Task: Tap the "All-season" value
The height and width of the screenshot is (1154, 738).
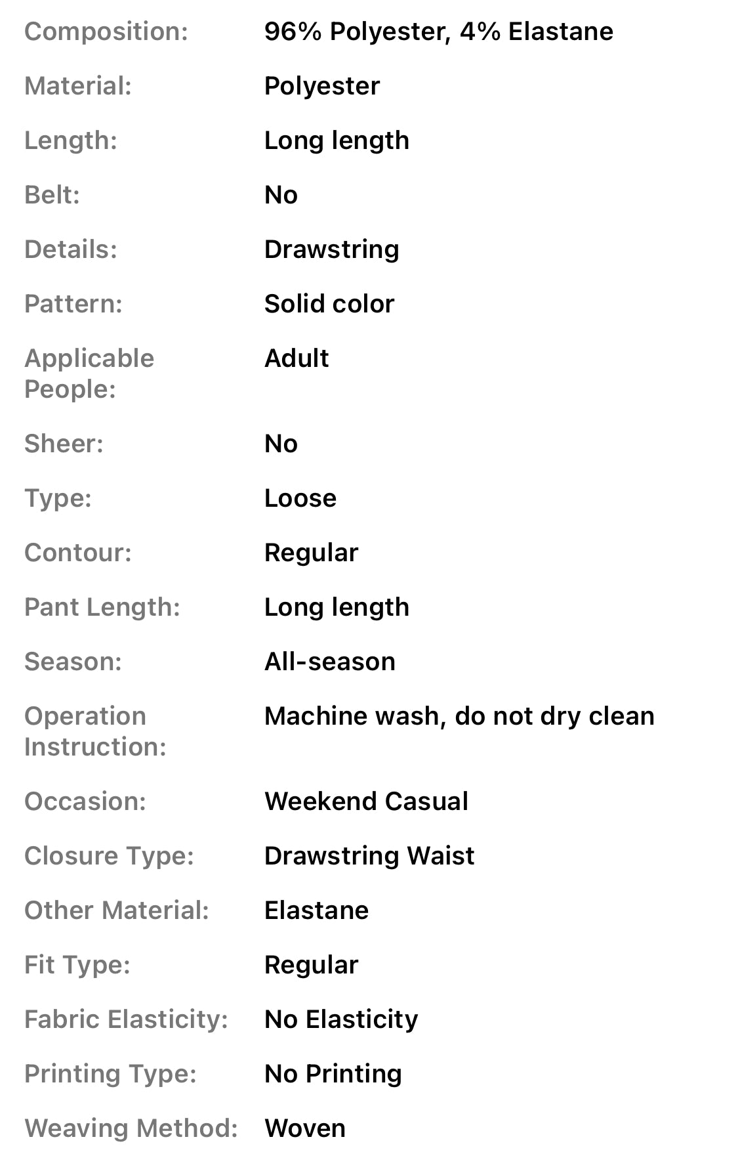Action: tap(330, 662)
